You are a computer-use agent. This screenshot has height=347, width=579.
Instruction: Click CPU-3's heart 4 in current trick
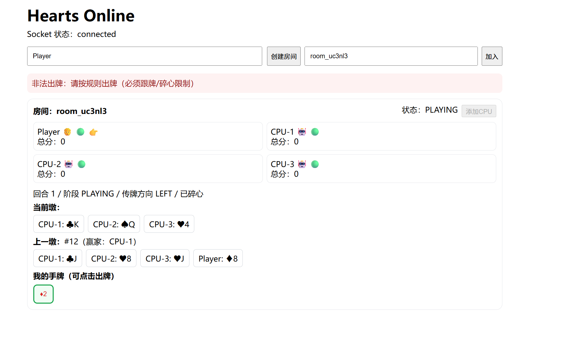pos(169,224)
